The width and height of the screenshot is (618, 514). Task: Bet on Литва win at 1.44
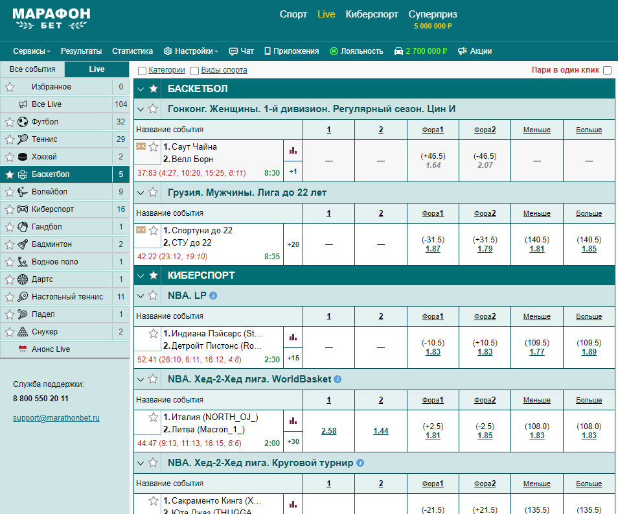[381, 431]
